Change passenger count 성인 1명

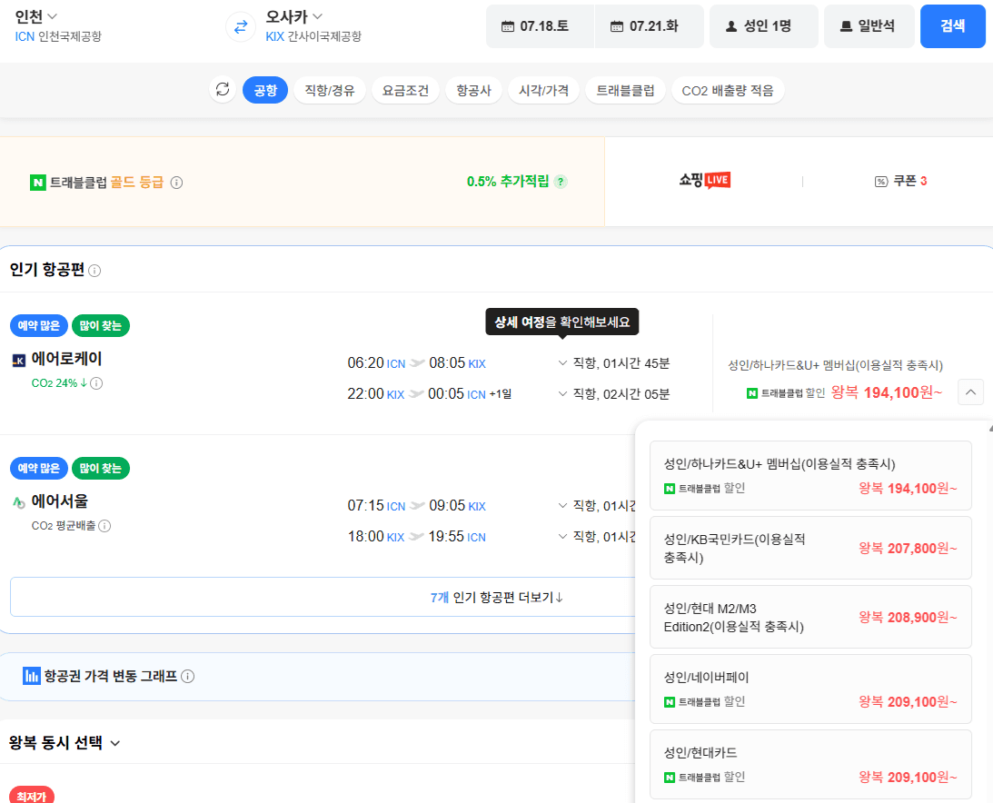(x=764, y=26)
